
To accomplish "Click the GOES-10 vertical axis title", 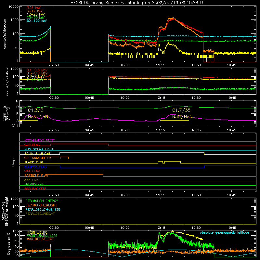I will click(x=6, y=114).
